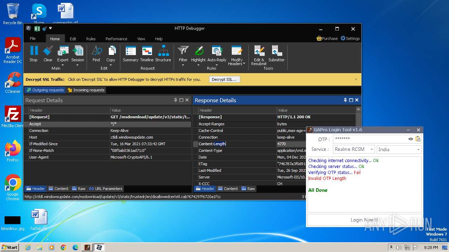Open the Filter rules tool
Screen dimensions: 449x252
183,51
